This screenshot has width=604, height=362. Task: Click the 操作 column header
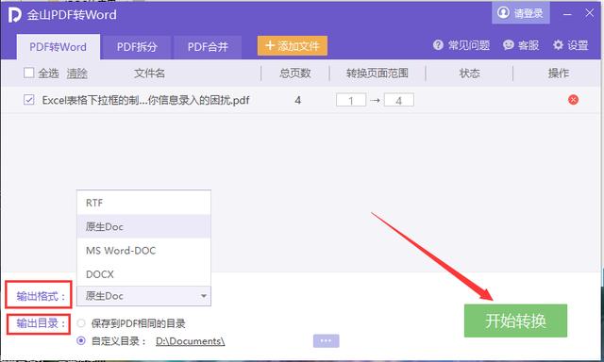(x=559, y=74)
